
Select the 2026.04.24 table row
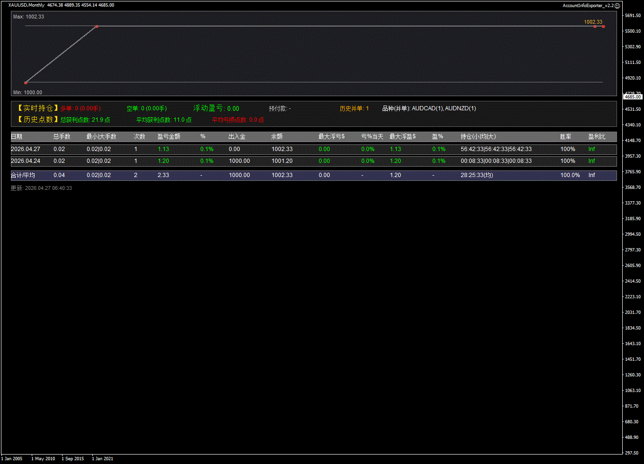tap(313, 161)
